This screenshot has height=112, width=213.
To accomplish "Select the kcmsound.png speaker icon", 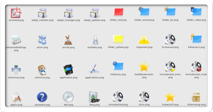I will [x=170, y=39].
